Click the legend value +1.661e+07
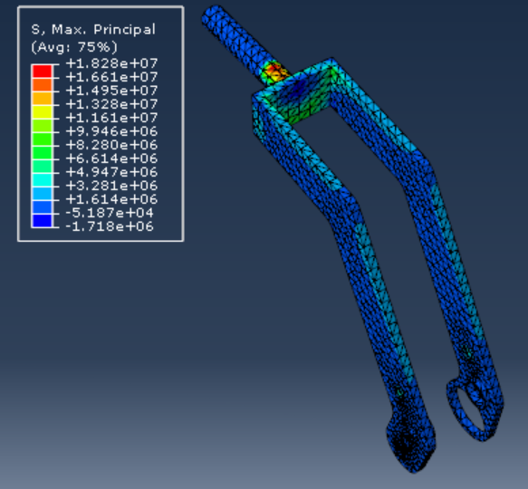 (111, 77)
